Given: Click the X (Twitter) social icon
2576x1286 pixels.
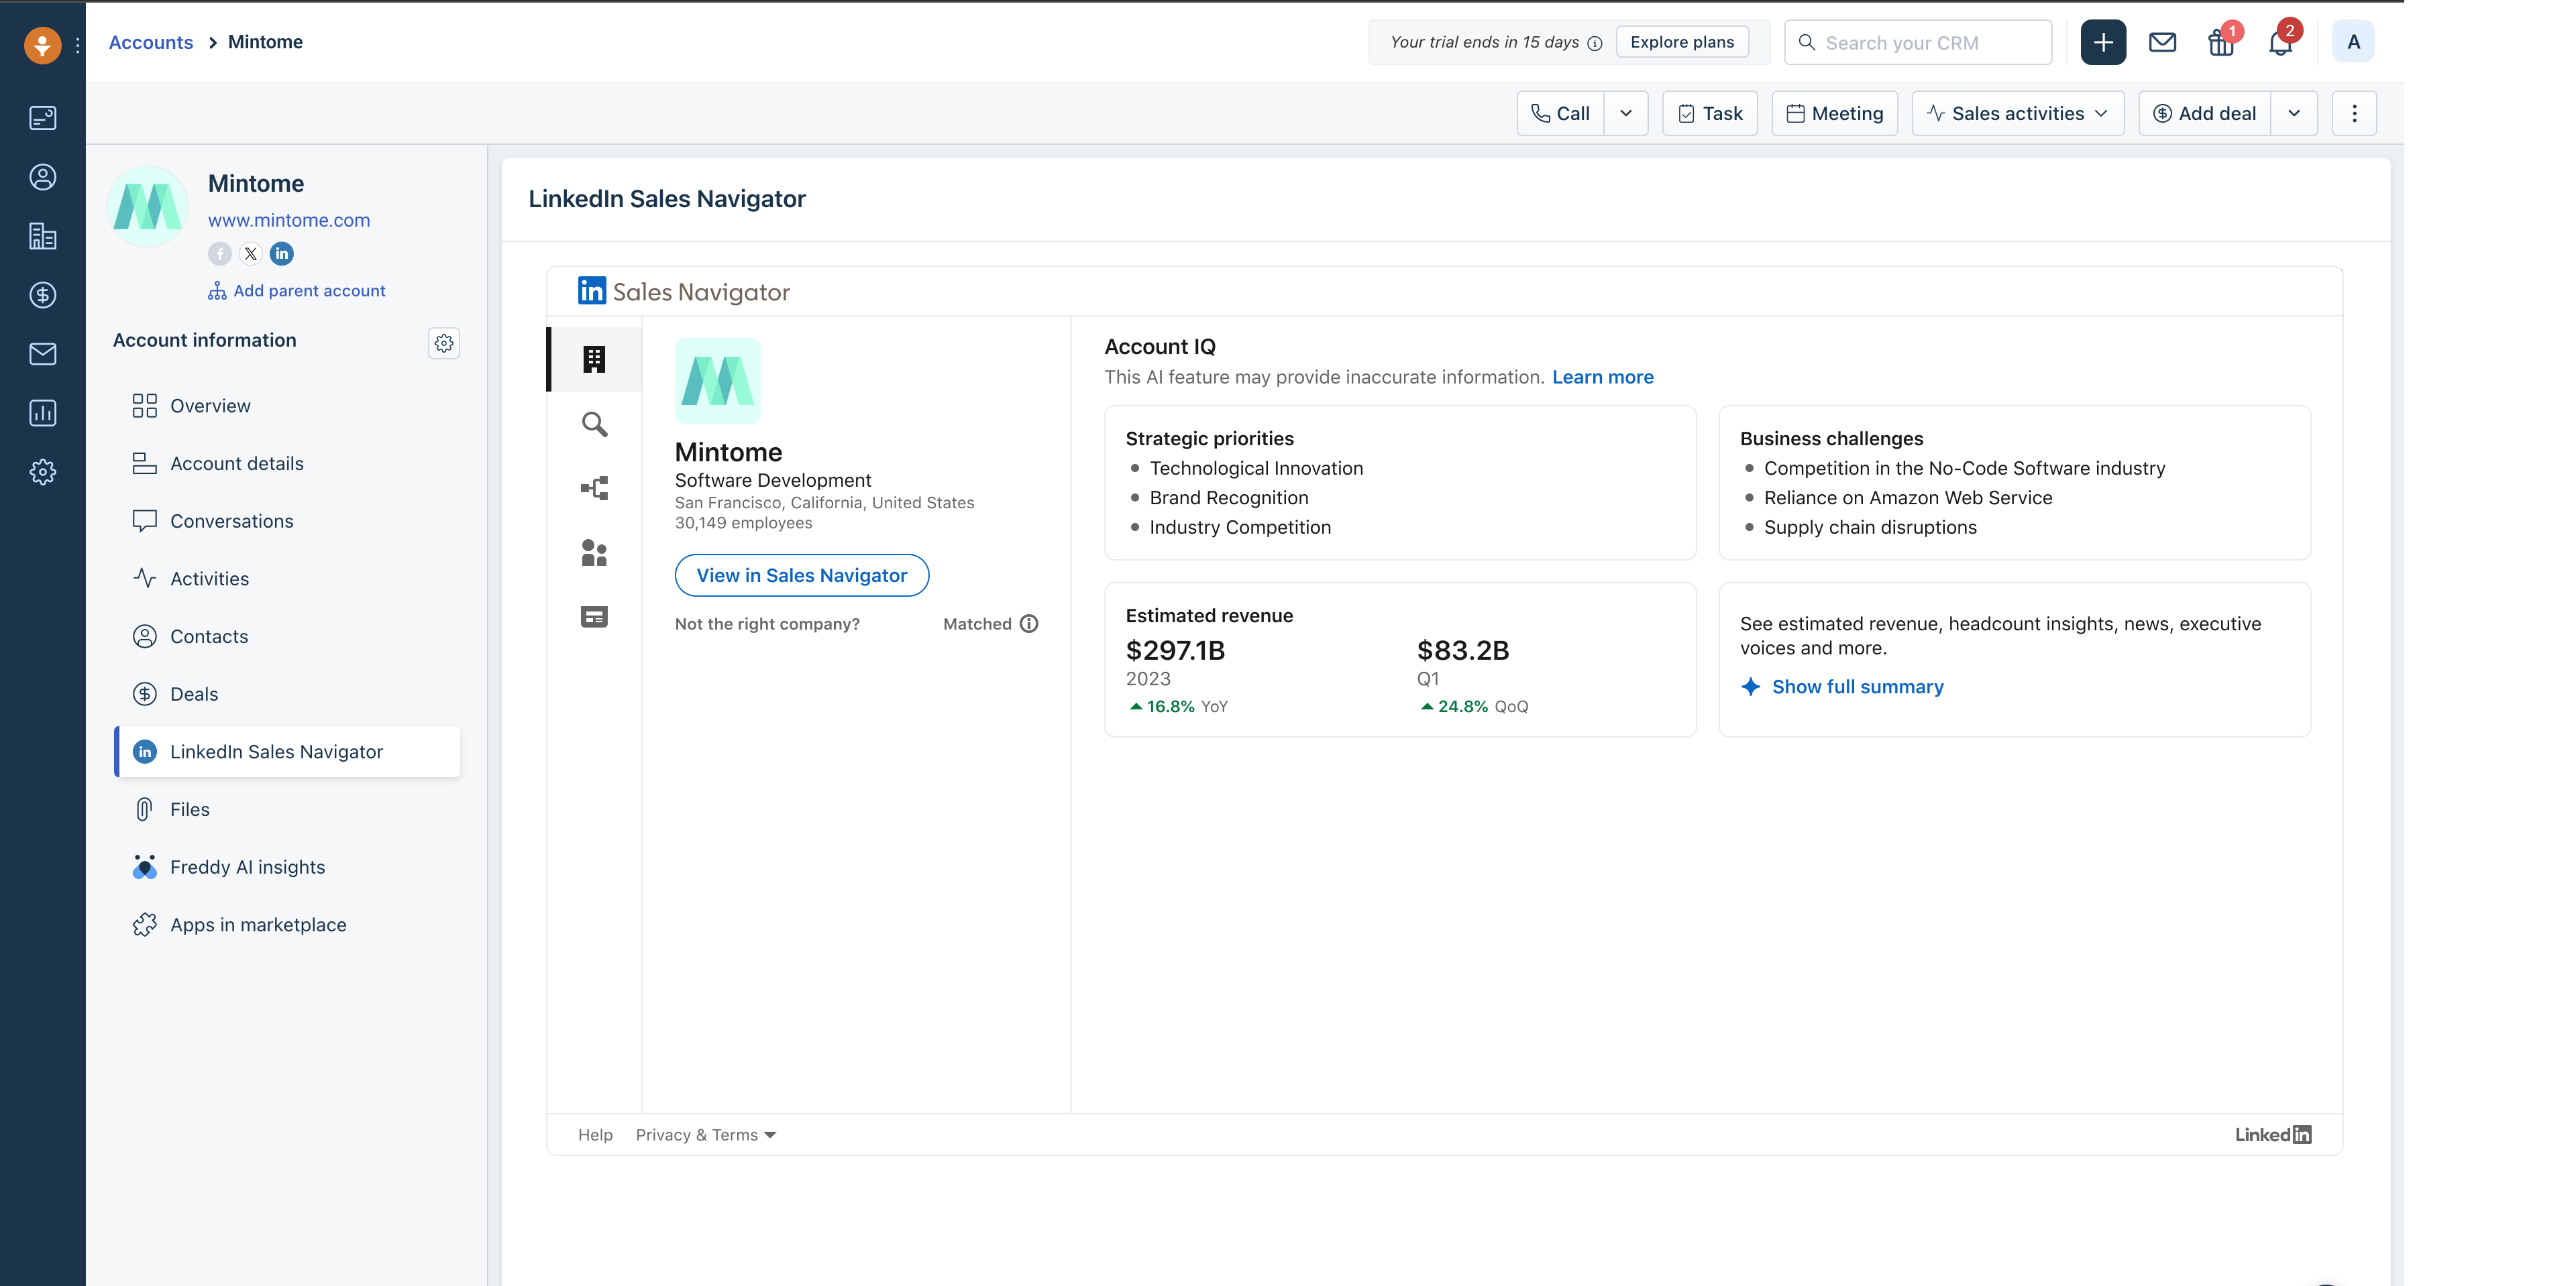Looking at the screenshot, I should [x=251, y=254].
